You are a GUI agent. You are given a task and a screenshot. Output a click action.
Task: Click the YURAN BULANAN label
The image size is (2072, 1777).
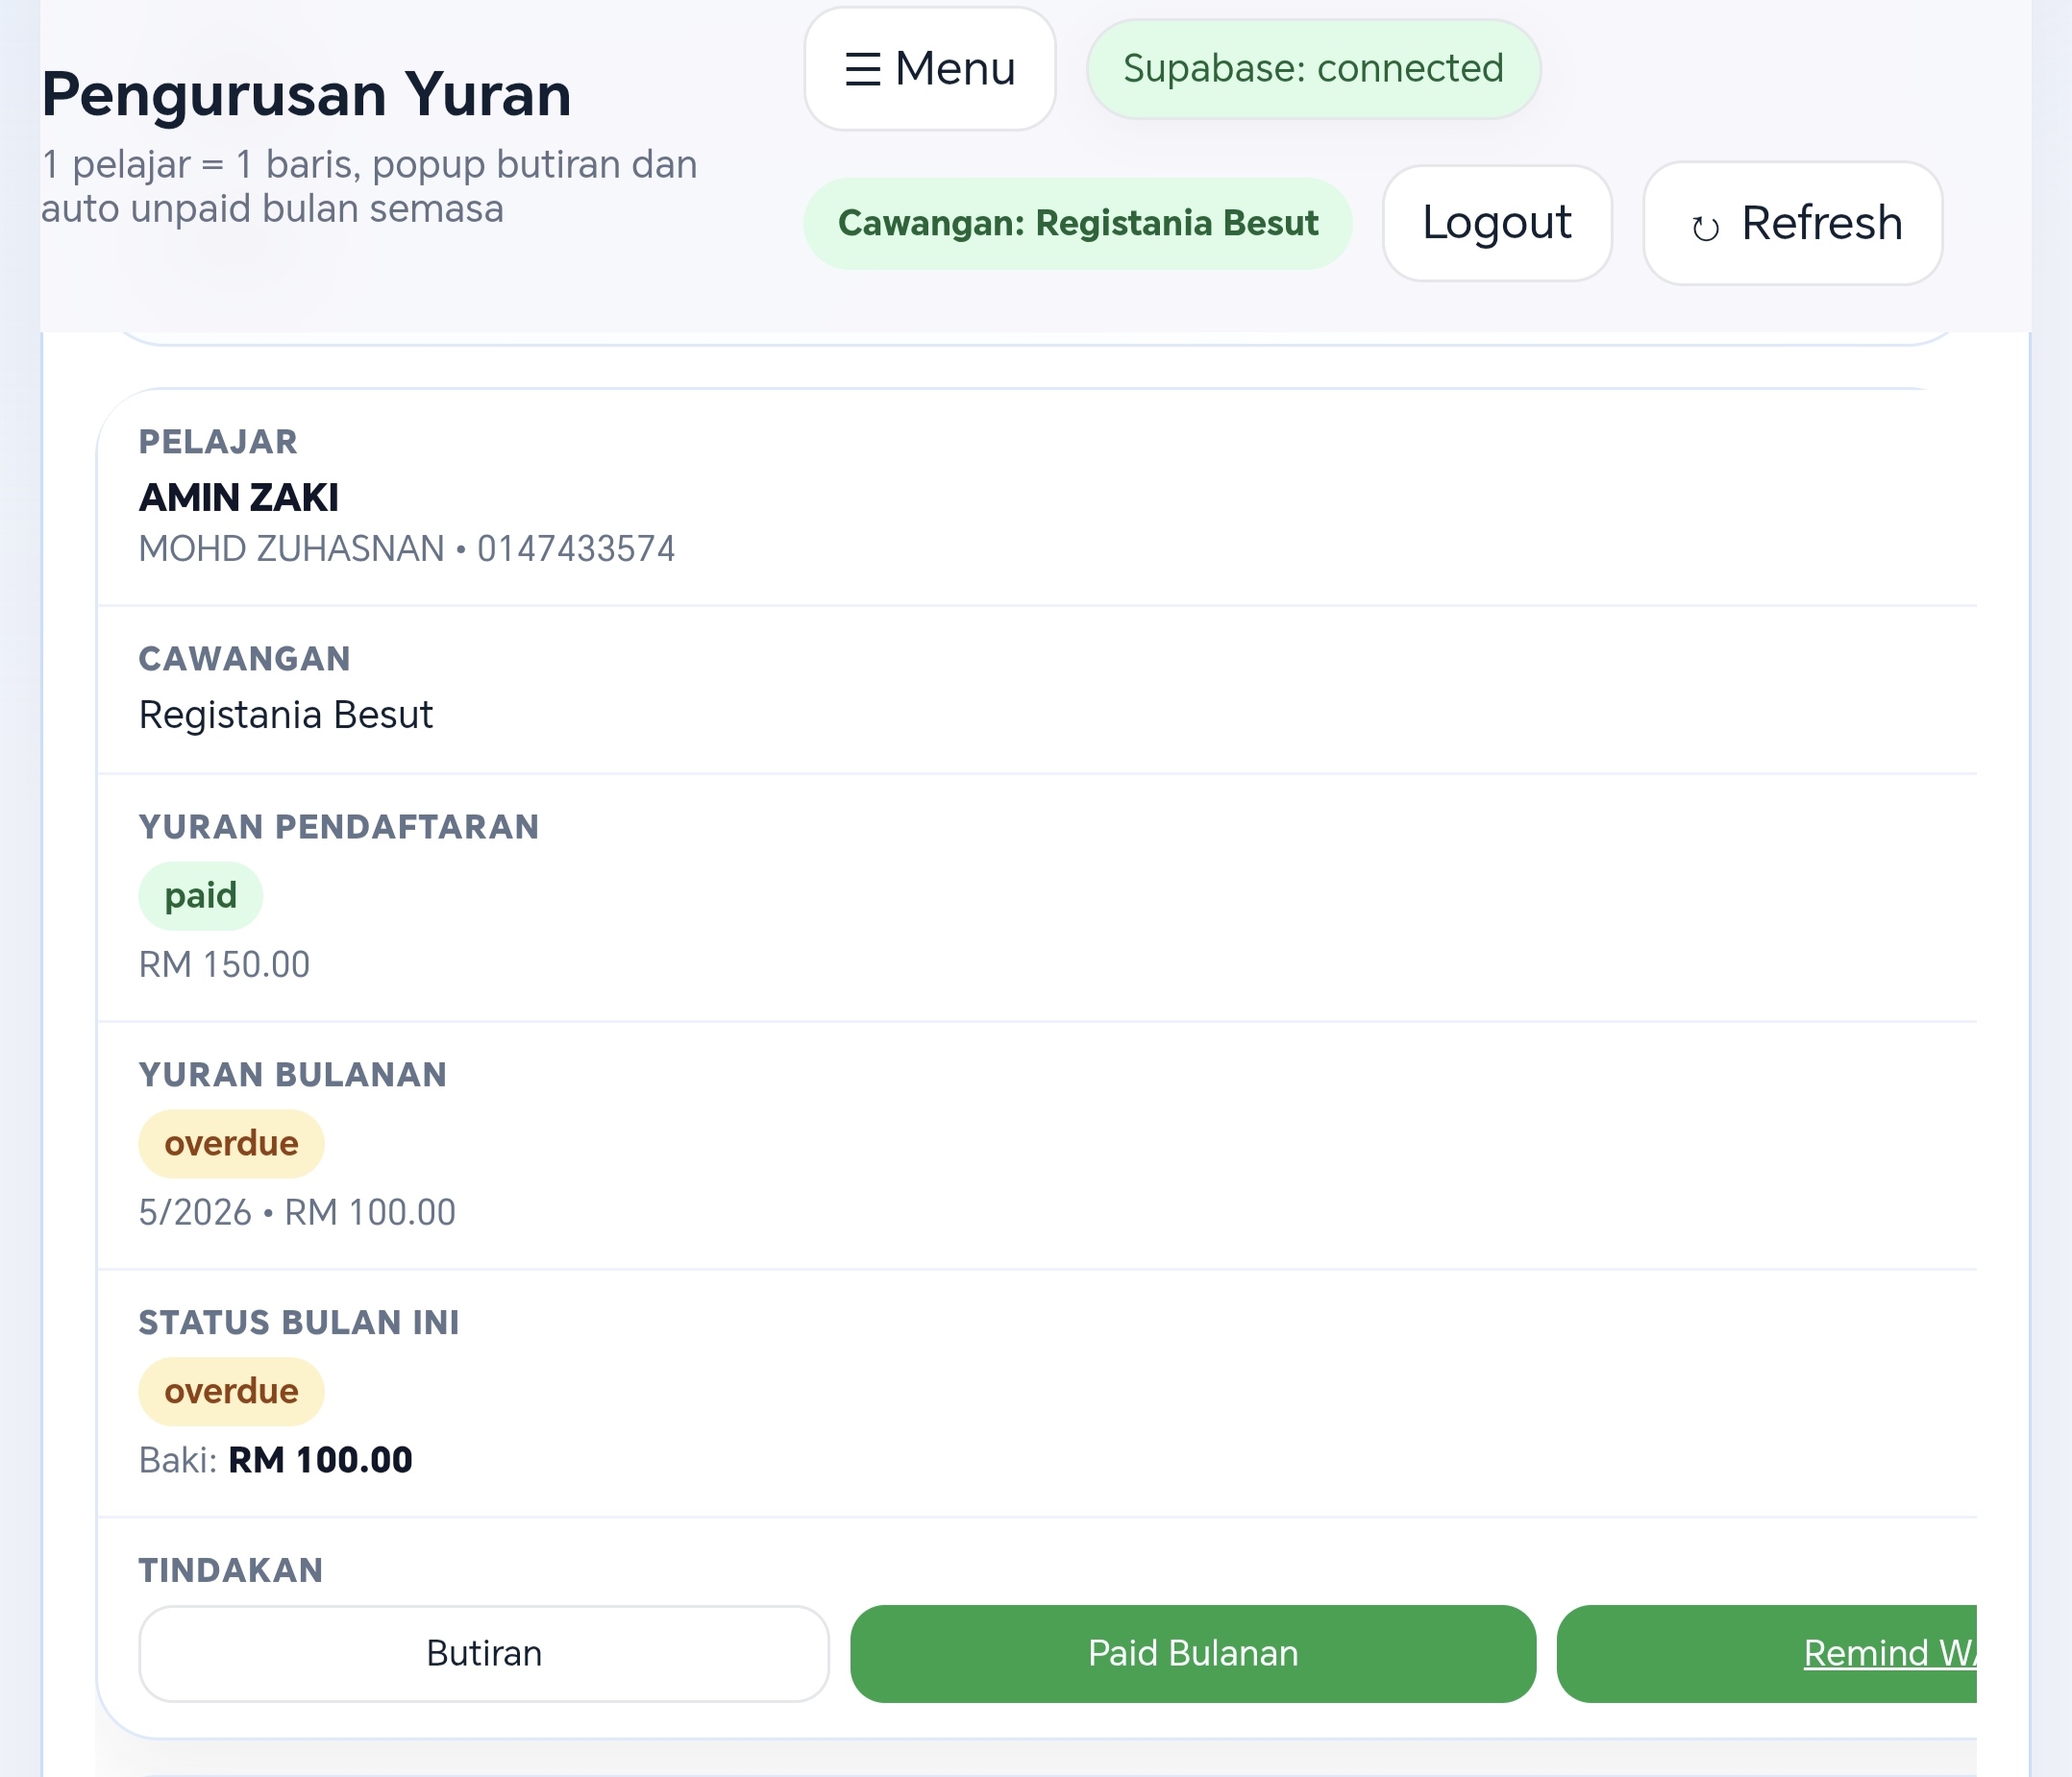[293, 1075]
